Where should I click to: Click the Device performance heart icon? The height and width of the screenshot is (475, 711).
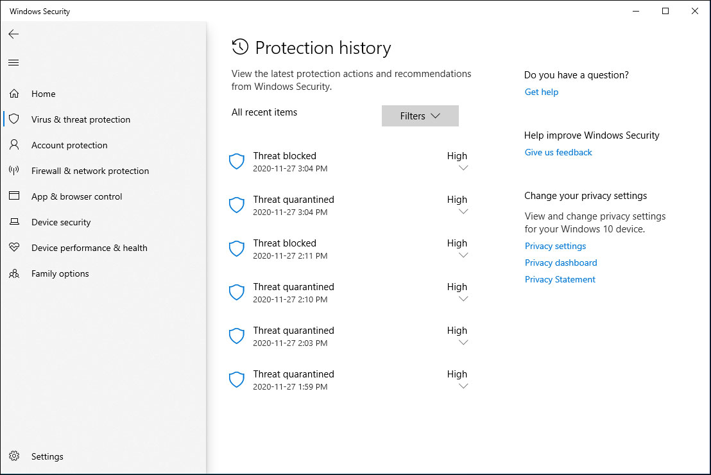[14, 248]
